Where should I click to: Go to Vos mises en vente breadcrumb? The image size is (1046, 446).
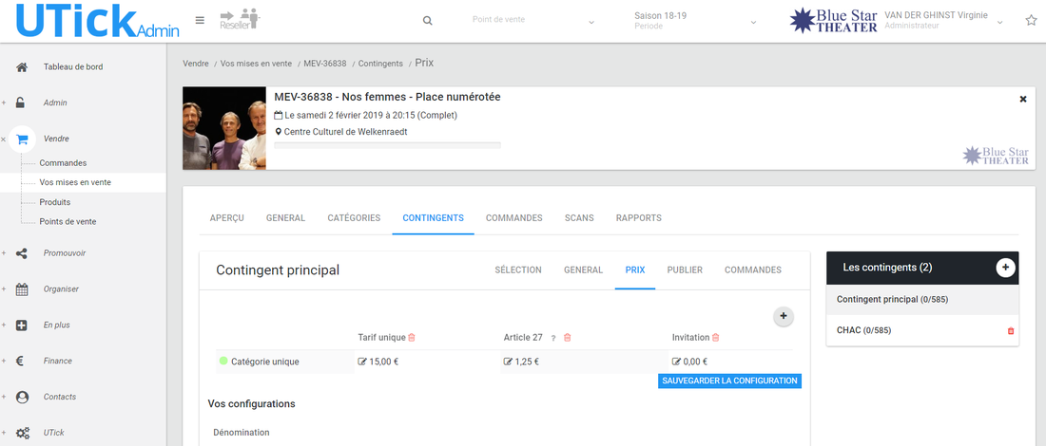coord(256,64)
